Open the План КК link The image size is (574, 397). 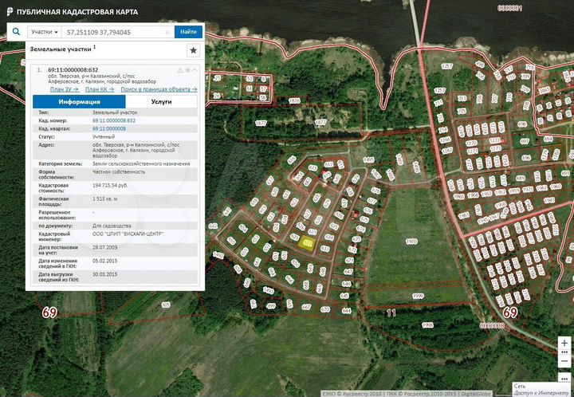tap(100, 89)
